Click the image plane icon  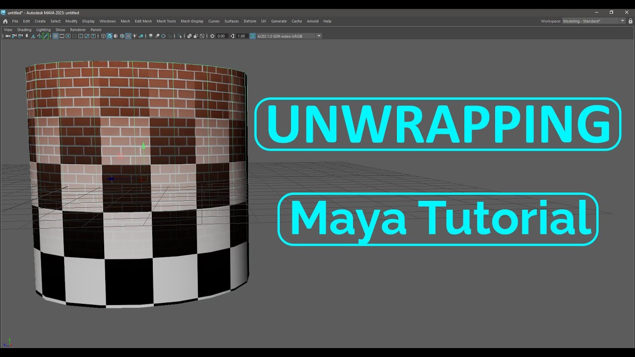[x=33, y=36]
